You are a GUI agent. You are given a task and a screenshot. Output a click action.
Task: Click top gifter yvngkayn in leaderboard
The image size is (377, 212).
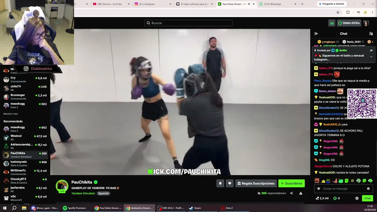pos(328,42)
